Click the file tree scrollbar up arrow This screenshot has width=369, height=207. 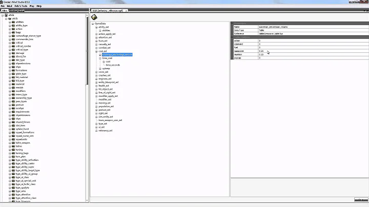[x=87, y=15]
